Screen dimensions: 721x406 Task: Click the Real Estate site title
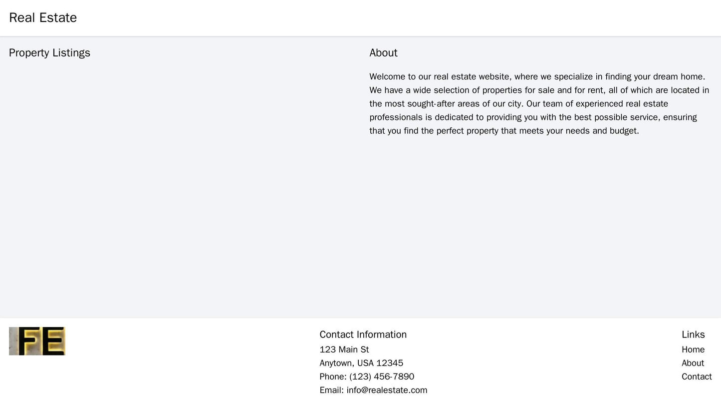(x=43, y=18)
